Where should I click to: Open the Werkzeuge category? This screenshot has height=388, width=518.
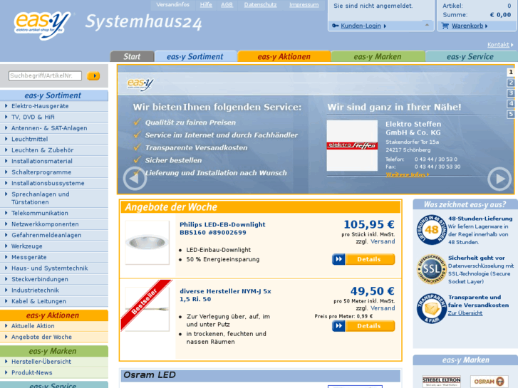pos(54,246)
